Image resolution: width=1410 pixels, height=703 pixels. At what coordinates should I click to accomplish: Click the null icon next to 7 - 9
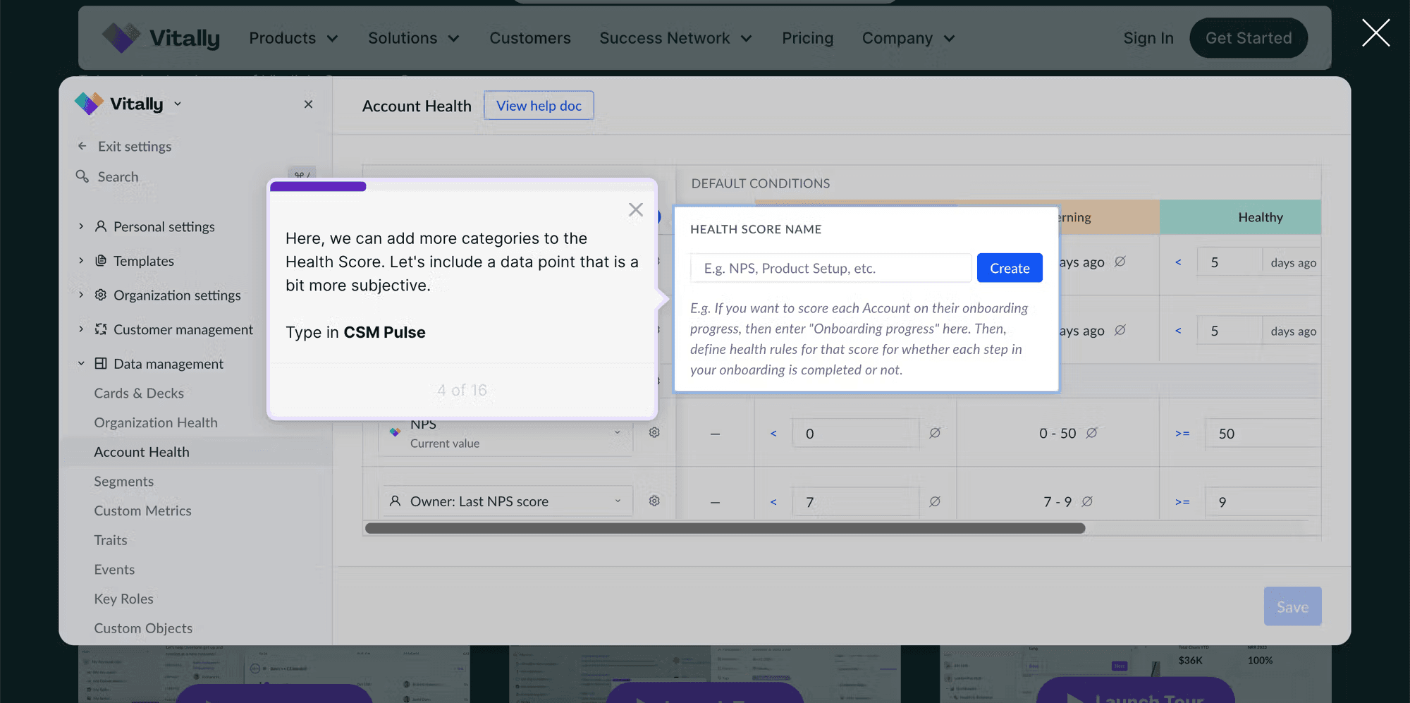click(x=1087, y=501)
